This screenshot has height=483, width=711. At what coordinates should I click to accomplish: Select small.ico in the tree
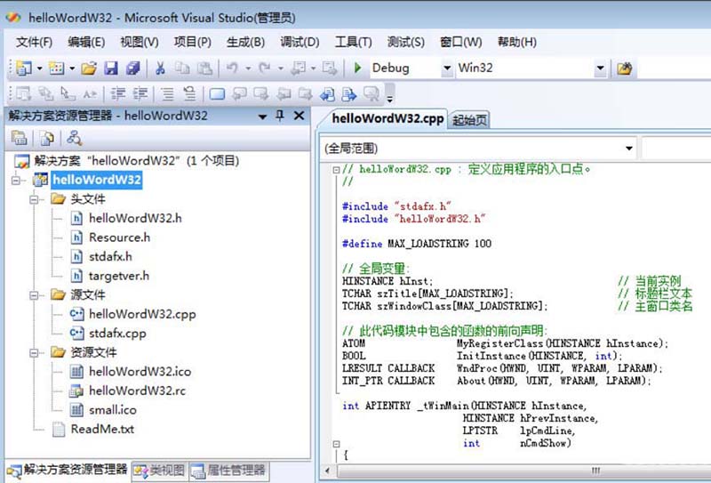pyautogui.click(x=113, y=409)
